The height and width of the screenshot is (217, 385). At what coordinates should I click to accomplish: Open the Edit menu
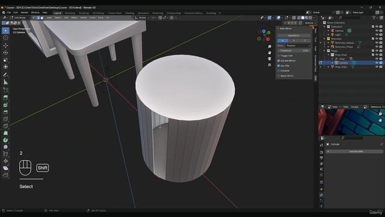tap(16, 13)
